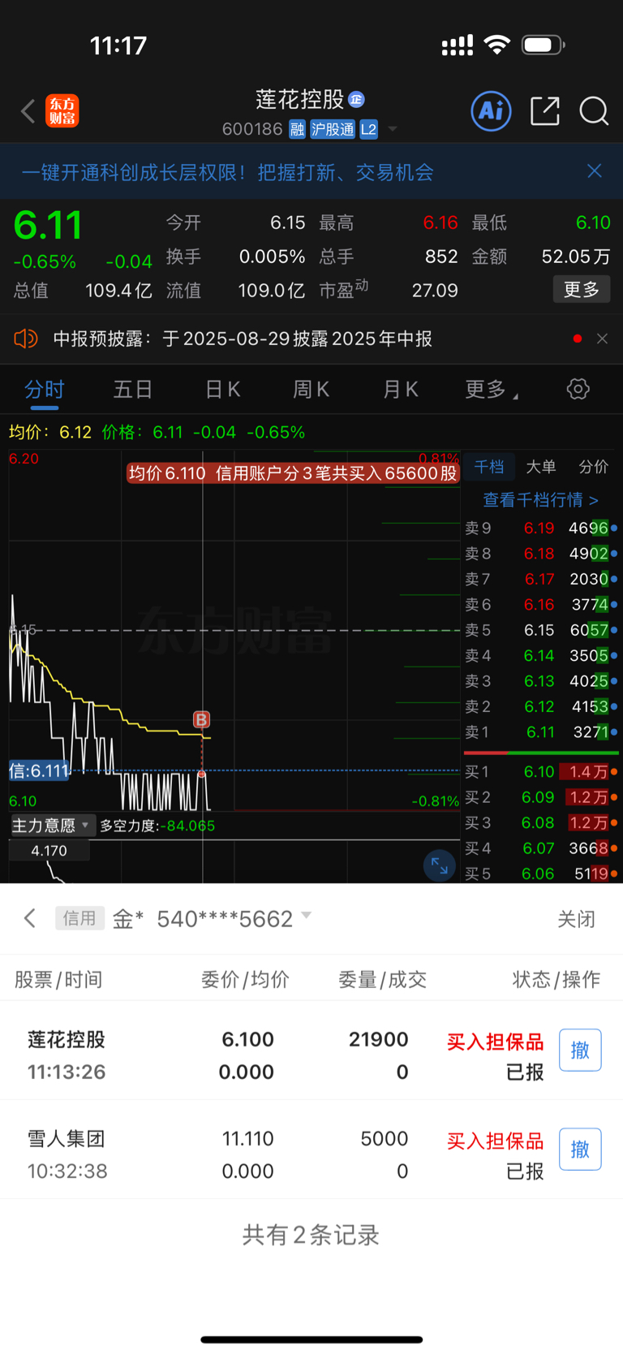Tap the 信用账户 buy-in red notification banner

click(293, 473)
